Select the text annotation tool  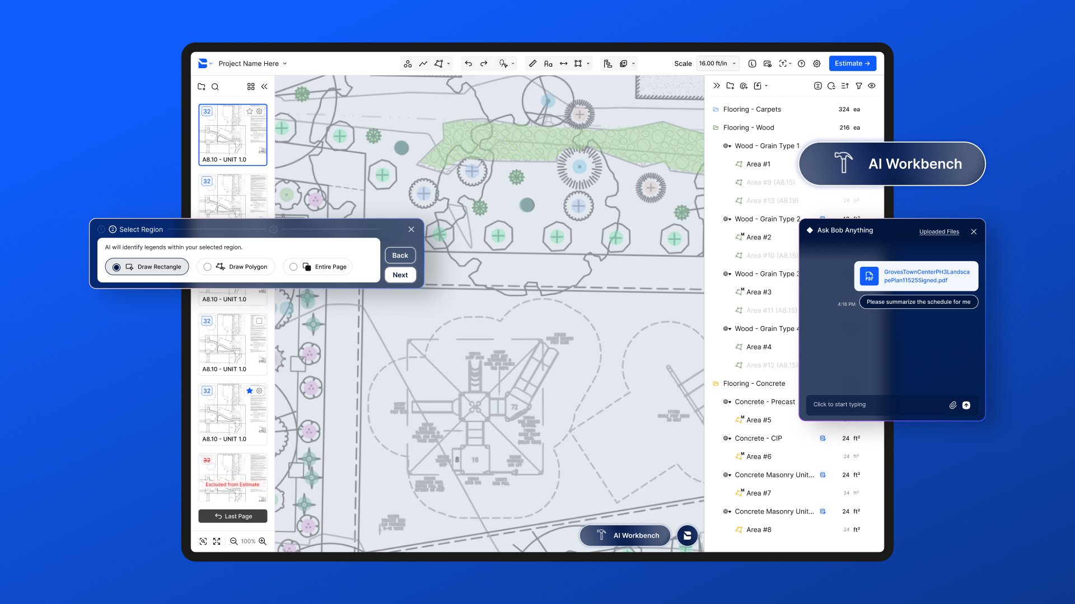(548, 64)
